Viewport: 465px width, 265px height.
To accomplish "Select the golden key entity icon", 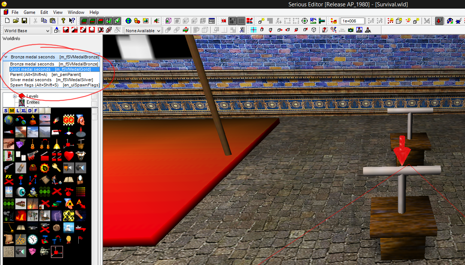I will [x=57, y=167].
